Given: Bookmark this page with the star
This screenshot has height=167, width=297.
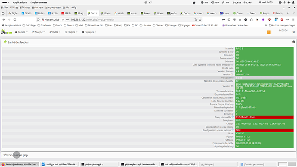Looking at the screenshot, I should [x=200, y=19].
